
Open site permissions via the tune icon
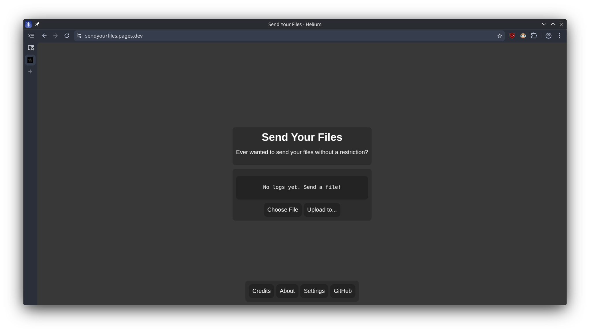(79, 36)
